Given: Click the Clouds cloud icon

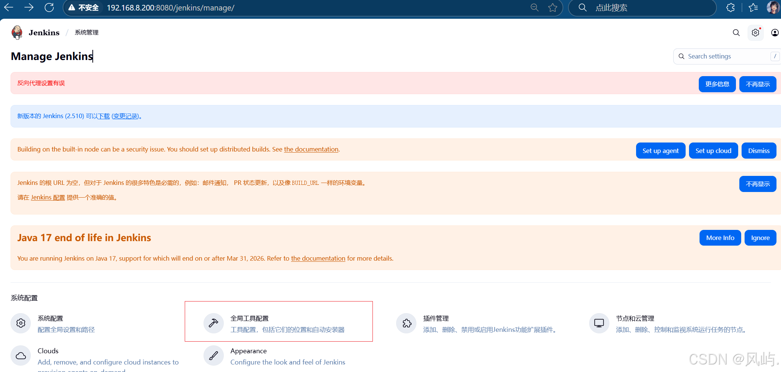Looking at the screenshot, I should coord(21,355).
